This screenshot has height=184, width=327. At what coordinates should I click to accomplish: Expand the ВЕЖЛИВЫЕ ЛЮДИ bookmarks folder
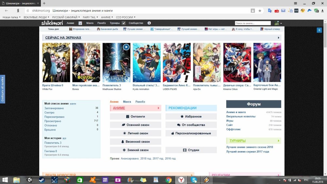point(36,17)
